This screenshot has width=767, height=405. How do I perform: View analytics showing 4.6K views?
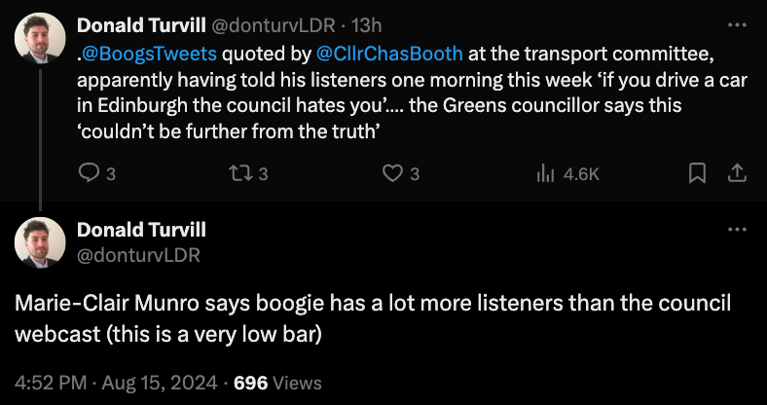(546, 174)
